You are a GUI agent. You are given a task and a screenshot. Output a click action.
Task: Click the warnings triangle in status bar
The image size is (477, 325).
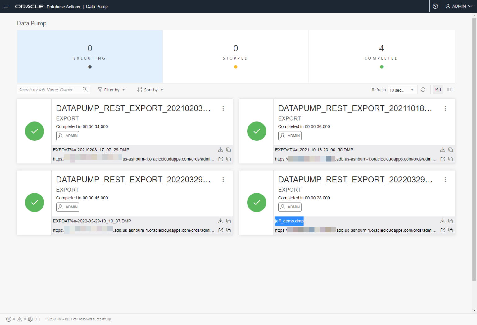tap(19, 319)
